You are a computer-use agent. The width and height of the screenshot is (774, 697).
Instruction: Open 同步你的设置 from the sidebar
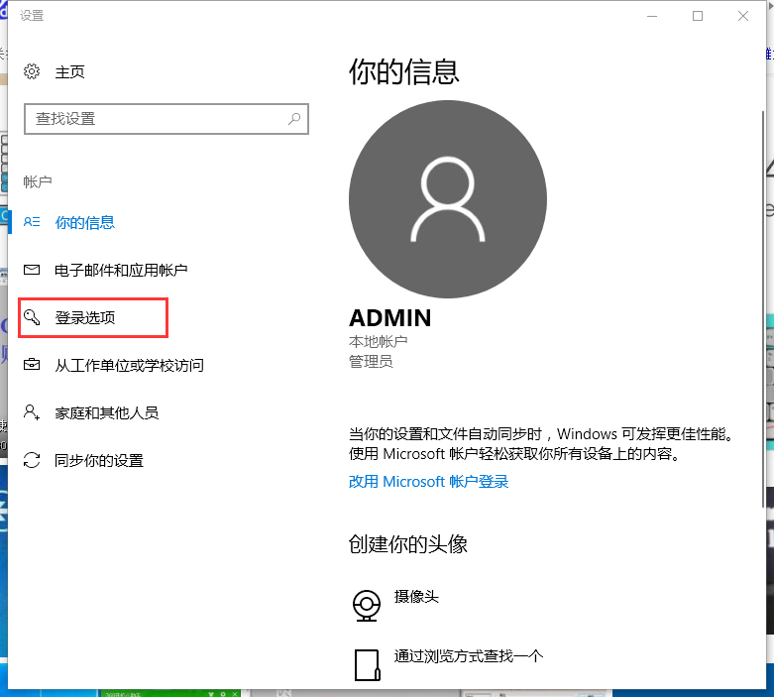point(99,460)
